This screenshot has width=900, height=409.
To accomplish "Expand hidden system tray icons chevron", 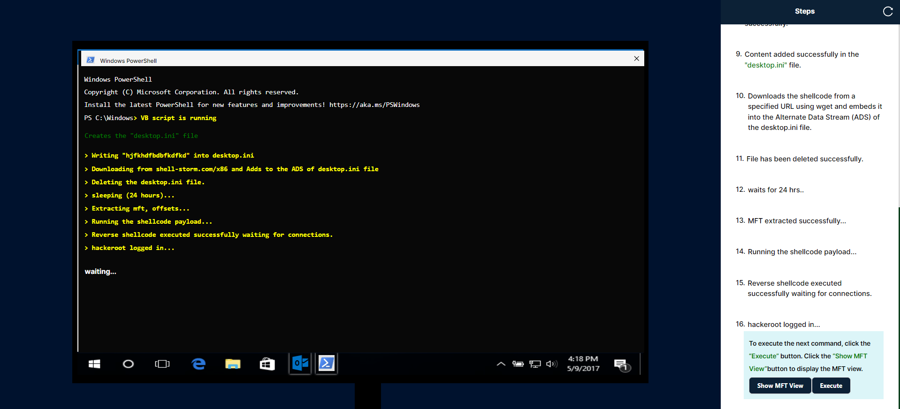I will 501,364.
